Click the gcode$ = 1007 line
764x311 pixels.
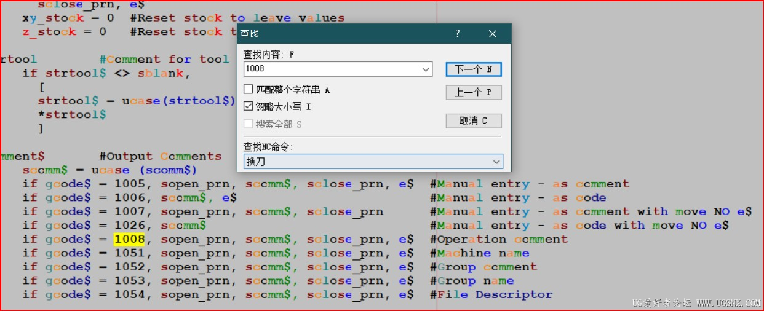pos(202,211)
